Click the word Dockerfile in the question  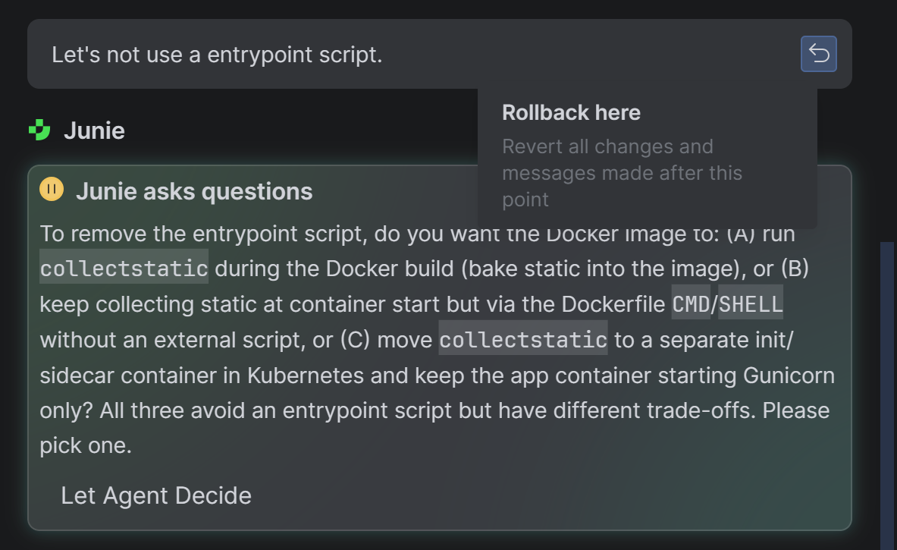(613, 304)
